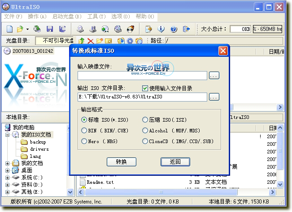Click the bottom horizontal scrollbar thumb

pos(161,192)
